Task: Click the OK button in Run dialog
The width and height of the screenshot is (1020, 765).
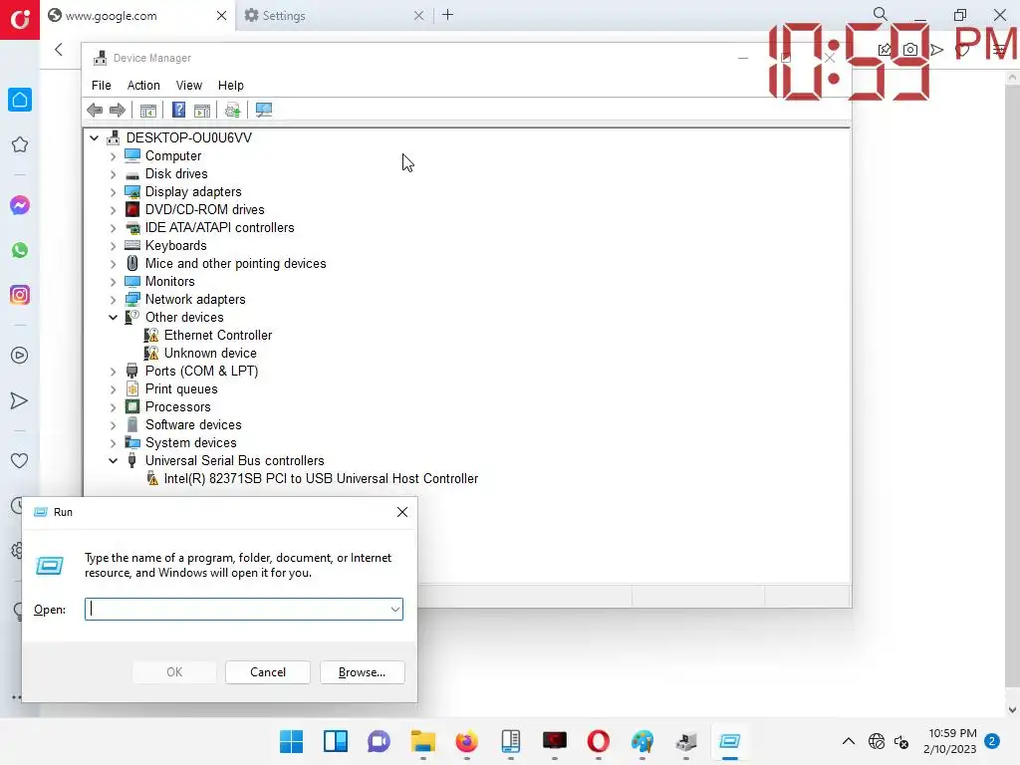Action: [174, 672]
